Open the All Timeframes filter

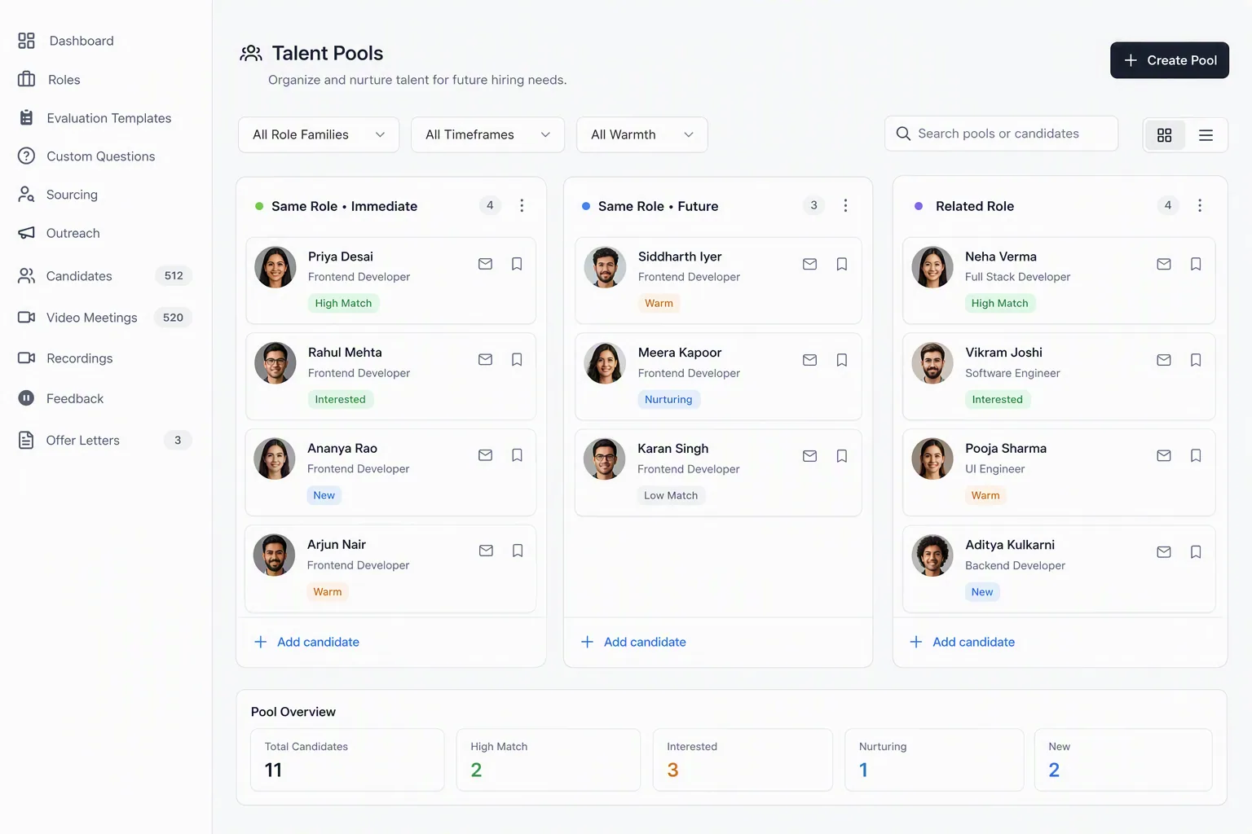click(487, 134)
